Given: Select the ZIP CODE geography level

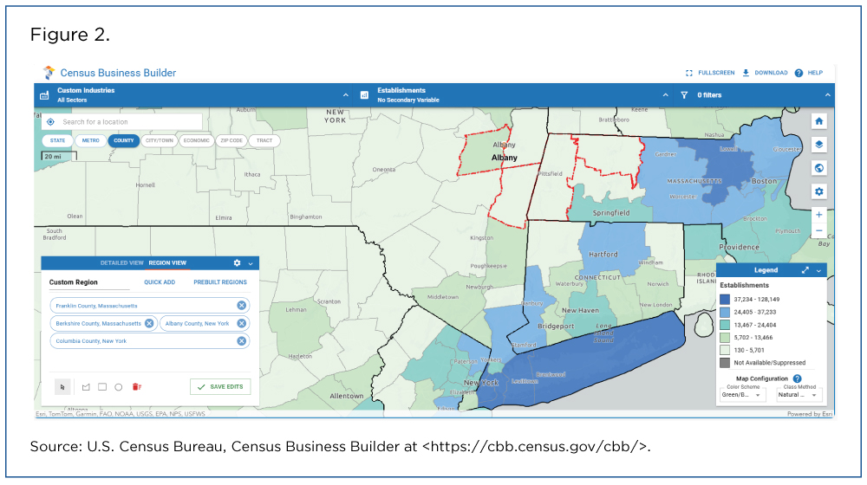Looking at the screenshot, I should [x=231, y=141].
